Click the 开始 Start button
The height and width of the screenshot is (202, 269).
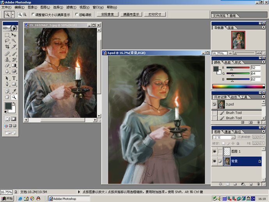(x=7, y=198)
